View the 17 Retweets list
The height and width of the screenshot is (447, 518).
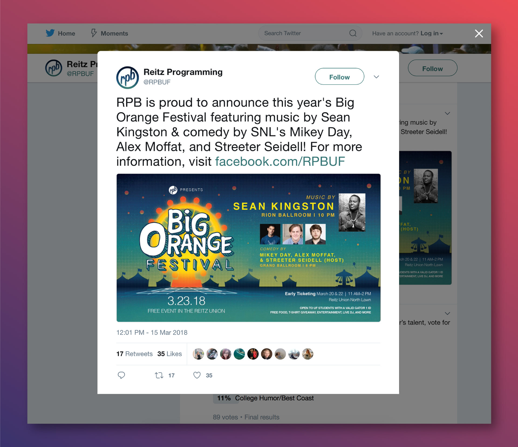click(x=134, y=354)
